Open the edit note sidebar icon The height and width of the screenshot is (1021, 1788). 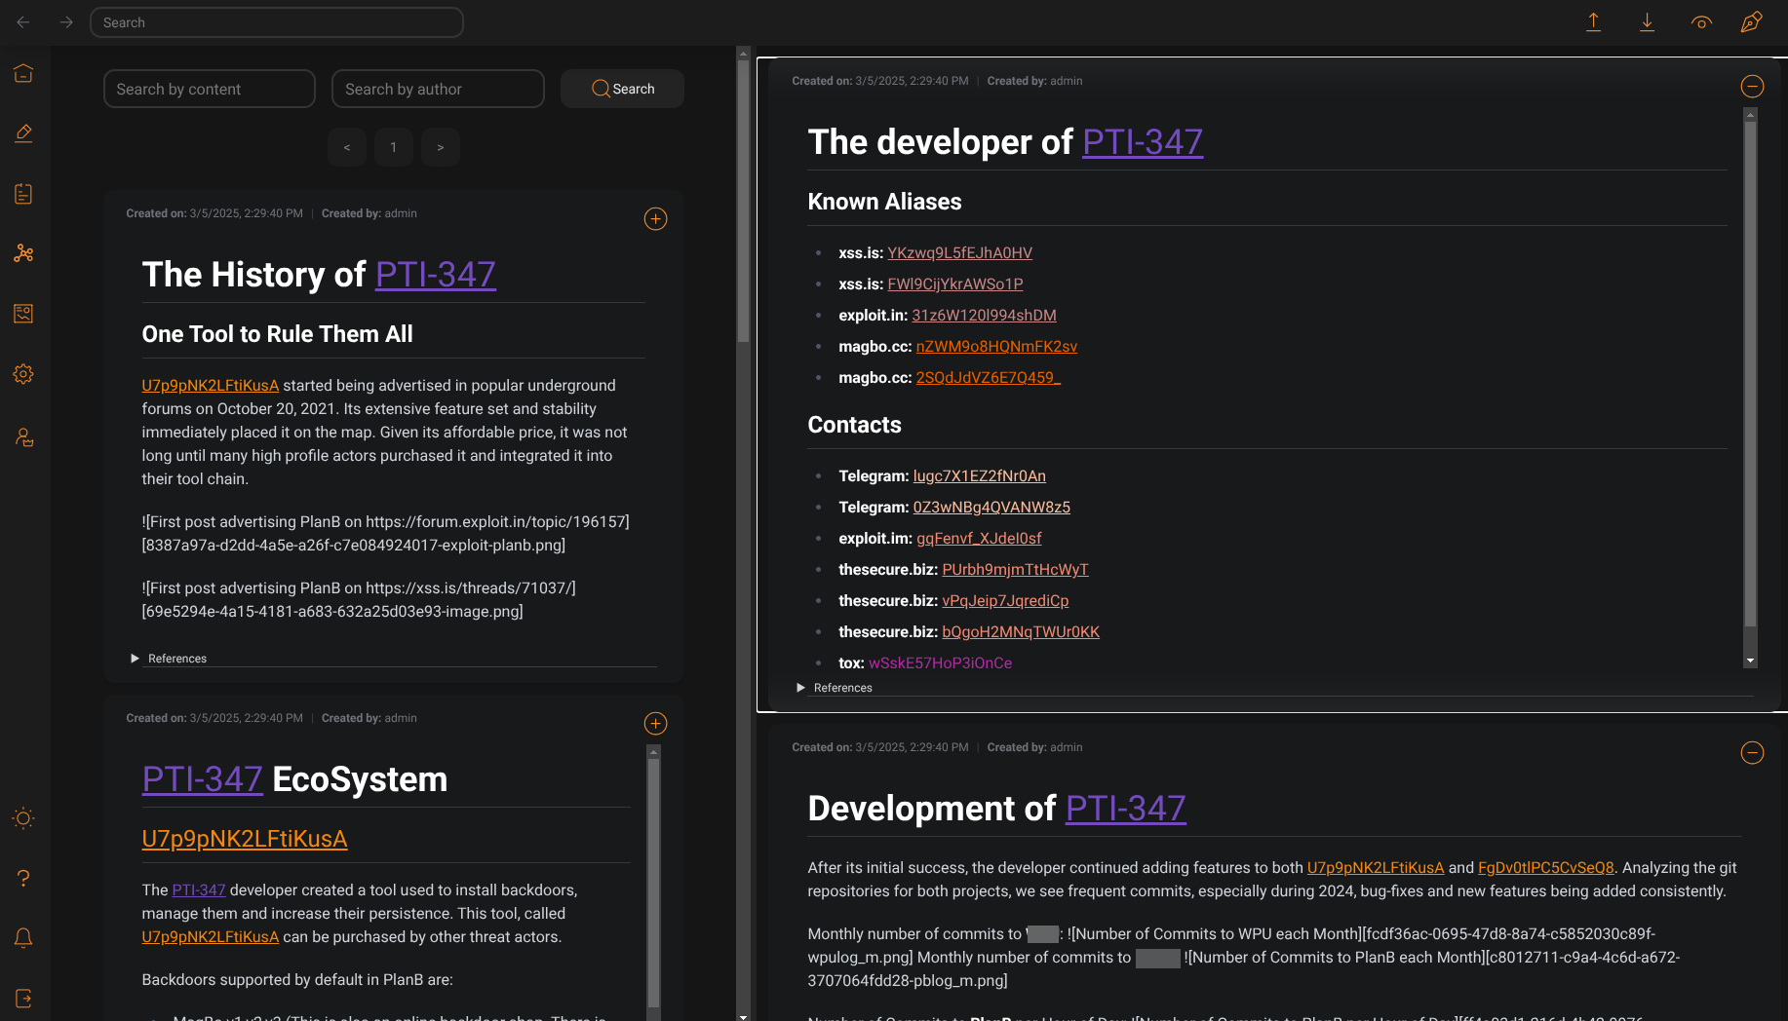tap(24, 133)
